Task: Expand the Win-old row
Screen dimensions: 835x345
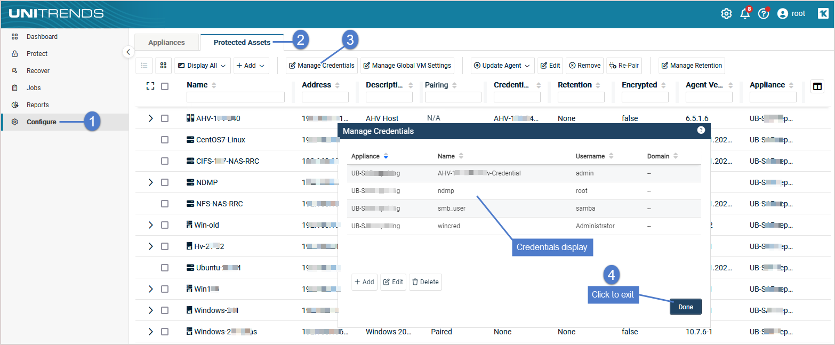Action: [150, 225]
